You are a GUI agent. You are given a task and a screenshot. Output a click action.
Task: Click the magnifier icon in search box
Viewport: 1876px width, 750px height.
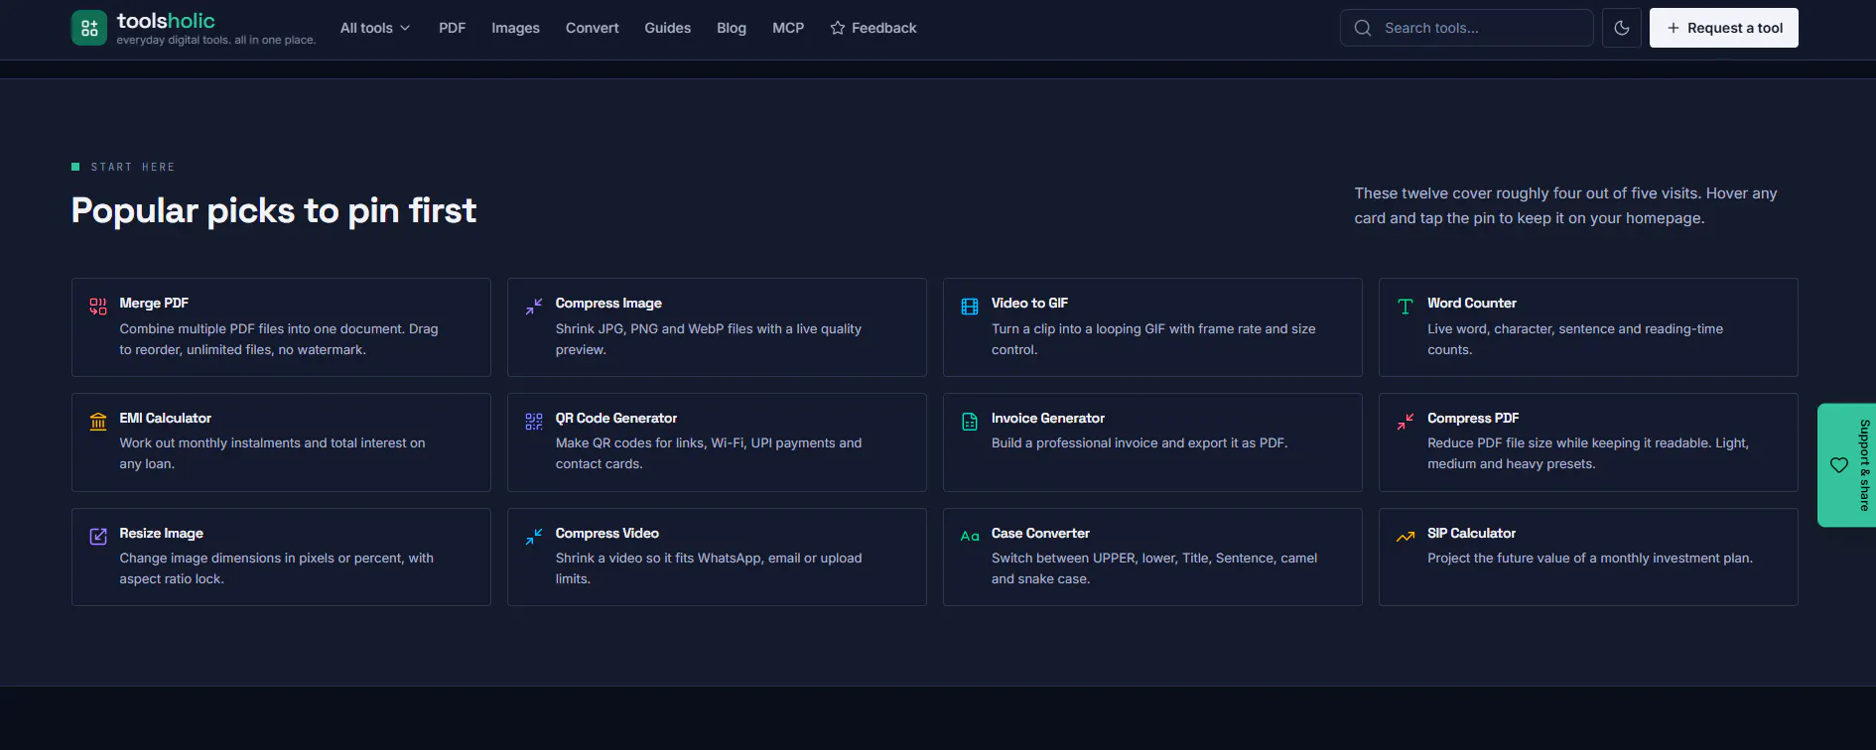tap(1363, 28)
